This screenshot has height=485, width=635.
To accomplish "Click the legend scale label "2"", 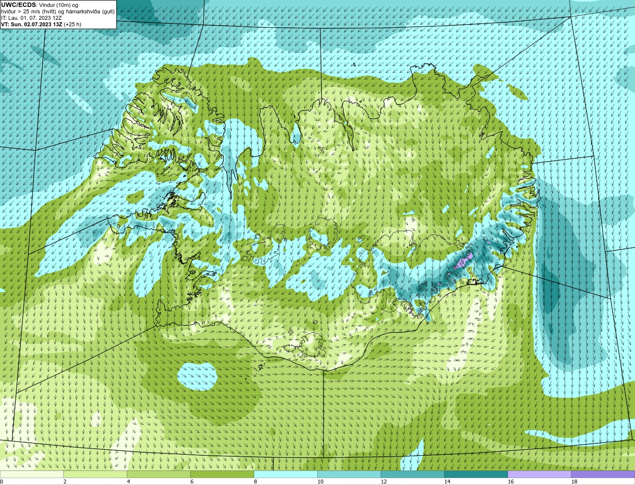I will [x=65, y=482].
